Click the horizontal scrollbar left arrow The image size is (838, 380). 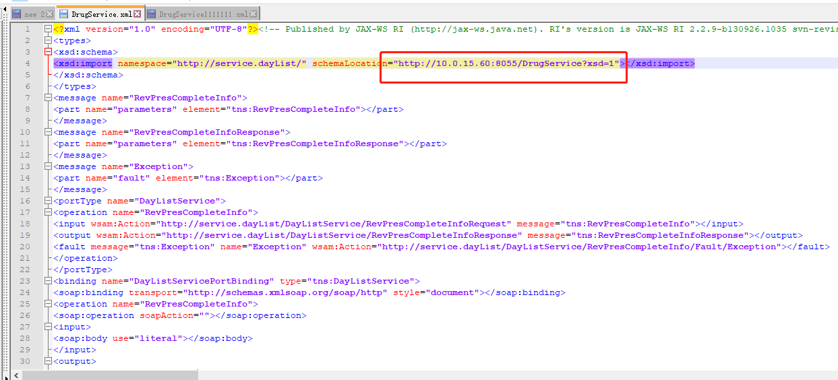coord(16,375)
